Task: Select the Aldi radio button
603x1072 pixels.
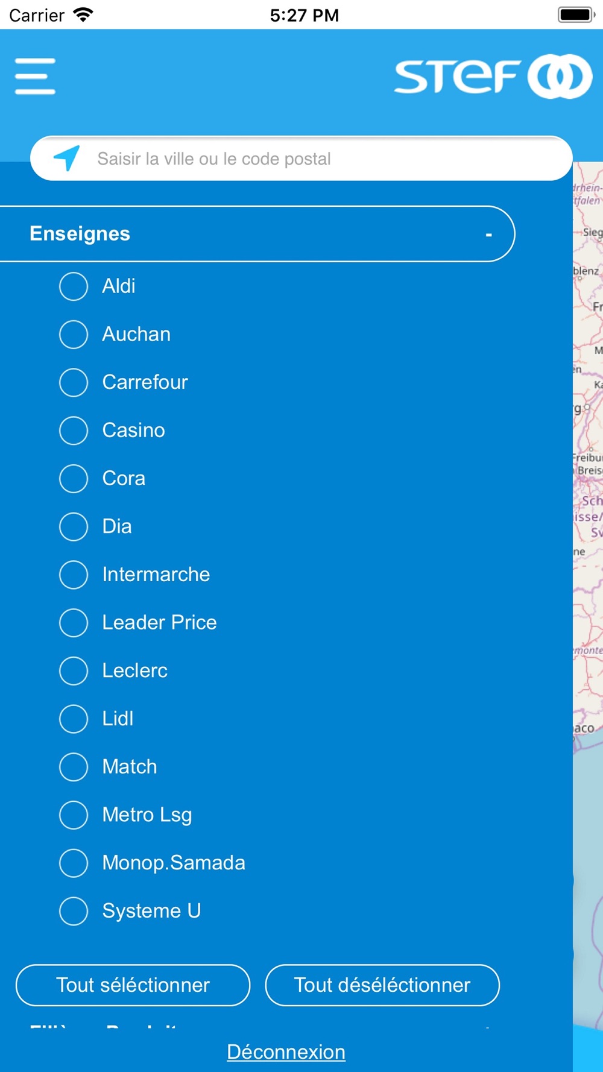Action: pos(74,286)
